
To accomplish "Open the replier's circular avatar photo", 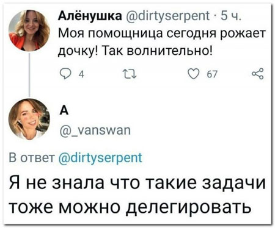I will click(29, 119).
